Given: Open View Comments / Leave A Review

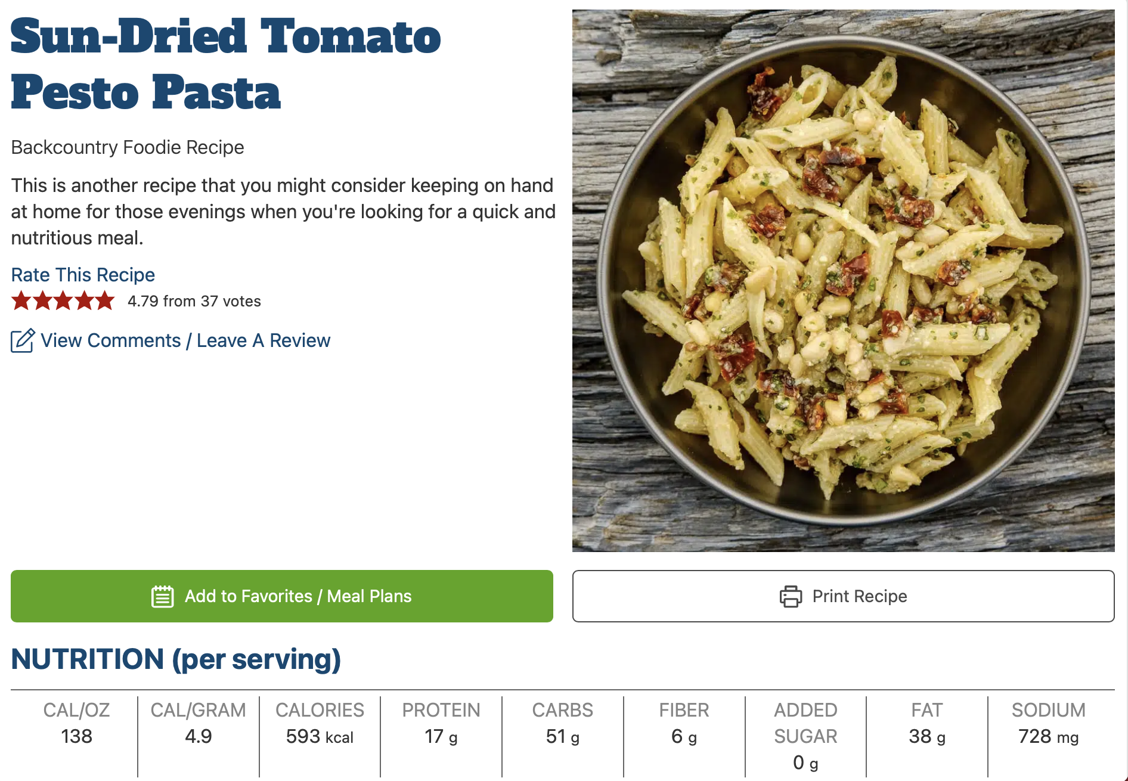Looking at the screenshot, I should (x=185, y=340).
